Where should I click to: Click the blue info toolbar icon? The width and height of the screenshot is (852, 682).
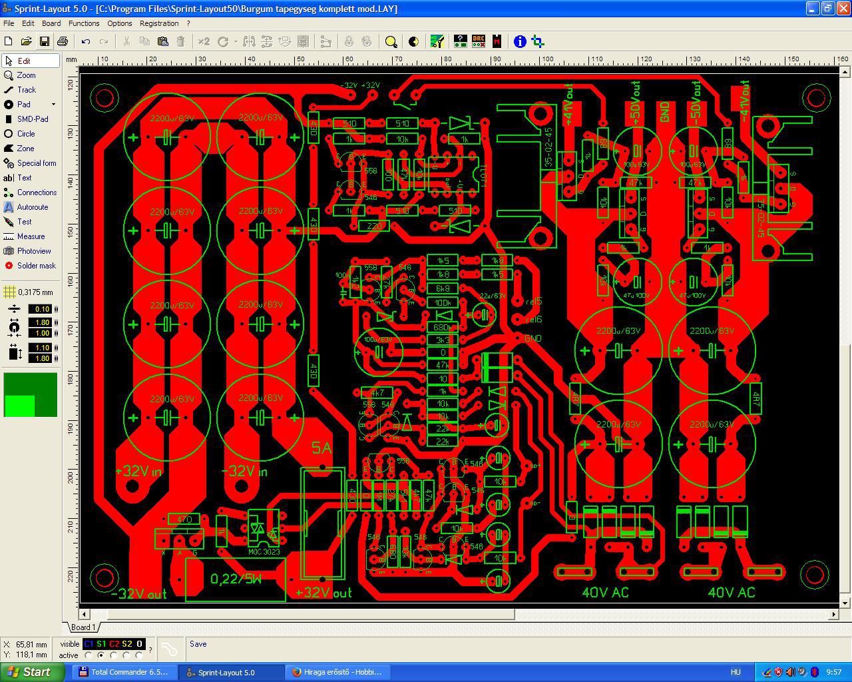520,41
